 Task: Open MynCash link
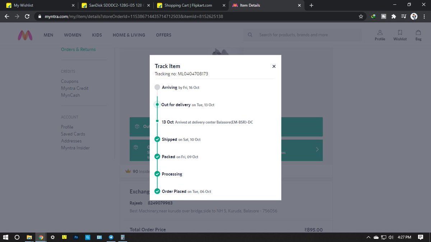click(70, 95)
